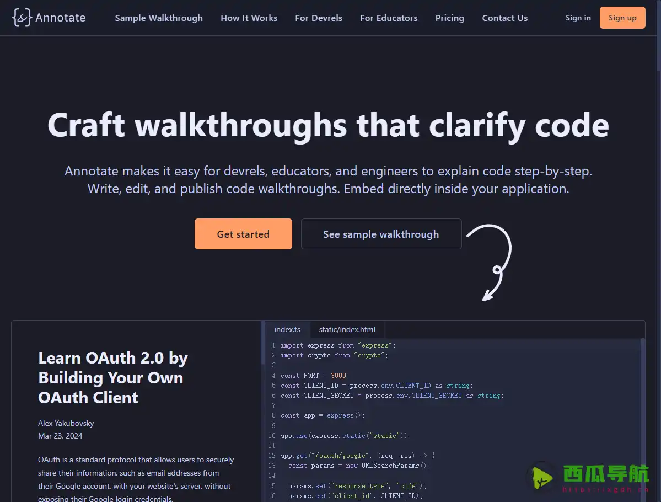The width and height of the screenshot is (661, 502).
Task: Select For Educators in the navigation
Action: pyautogui.click(x=389, y=18)
